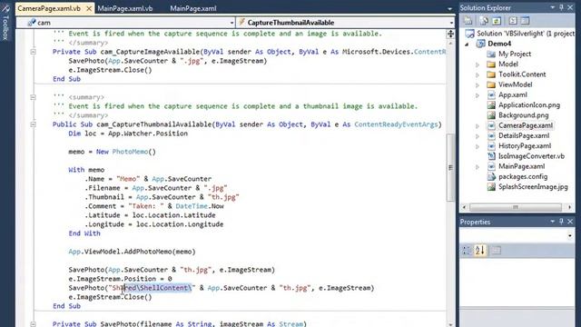Select Solution 'VBSilverlight' root node
581x327 pixels.
525,34
